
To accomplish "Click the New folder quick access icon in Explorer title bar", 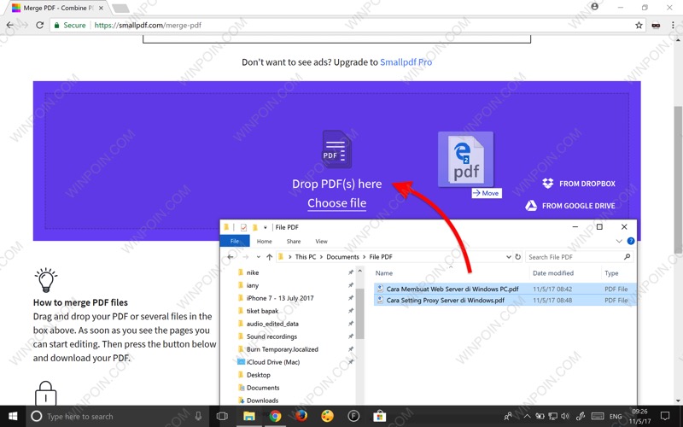I will tap(254, 227).
